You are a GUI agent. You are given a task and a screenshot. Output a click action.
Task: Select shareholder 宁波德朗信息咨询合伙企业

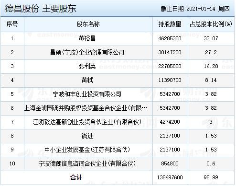(x=87, y=163)
